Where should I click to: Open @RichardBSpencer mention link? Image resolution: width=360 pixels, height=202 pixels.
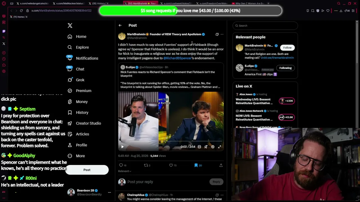177,58
